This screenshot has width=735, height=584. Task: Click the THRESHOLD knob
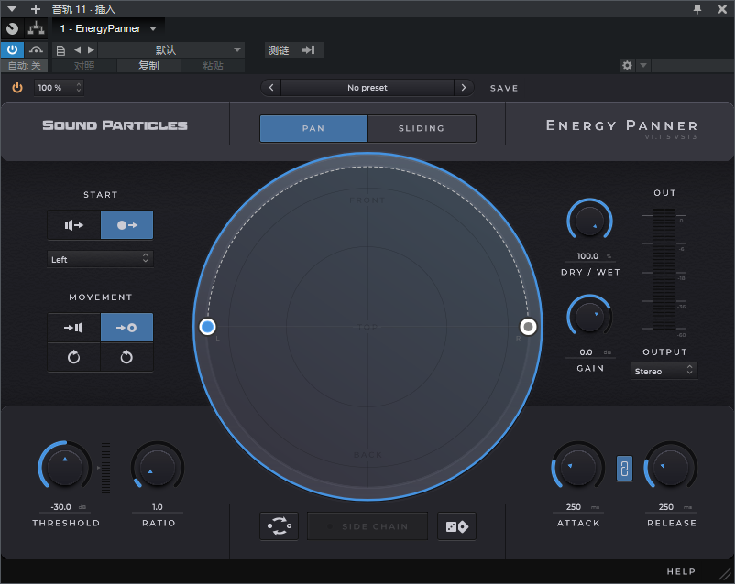65,468
